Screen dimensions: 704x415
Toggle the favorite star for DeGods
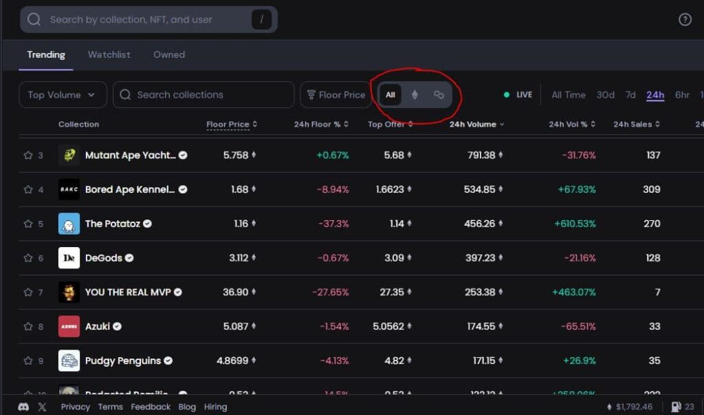[x=28, y=258]
